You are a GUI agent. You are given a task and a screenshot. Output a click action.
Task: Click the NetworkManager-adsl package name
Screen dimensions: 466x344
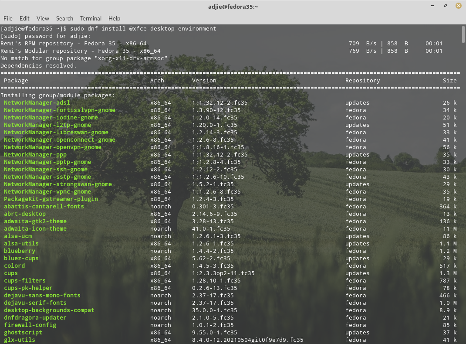click(x=37, y=102)
